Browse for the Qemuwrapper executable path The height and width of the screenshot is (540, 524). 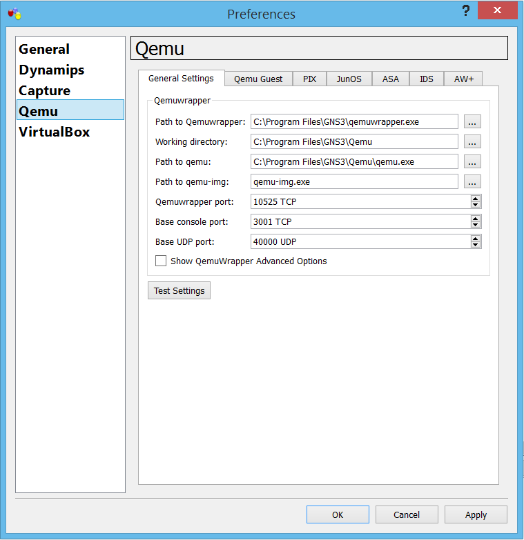[x=472, y=121]
